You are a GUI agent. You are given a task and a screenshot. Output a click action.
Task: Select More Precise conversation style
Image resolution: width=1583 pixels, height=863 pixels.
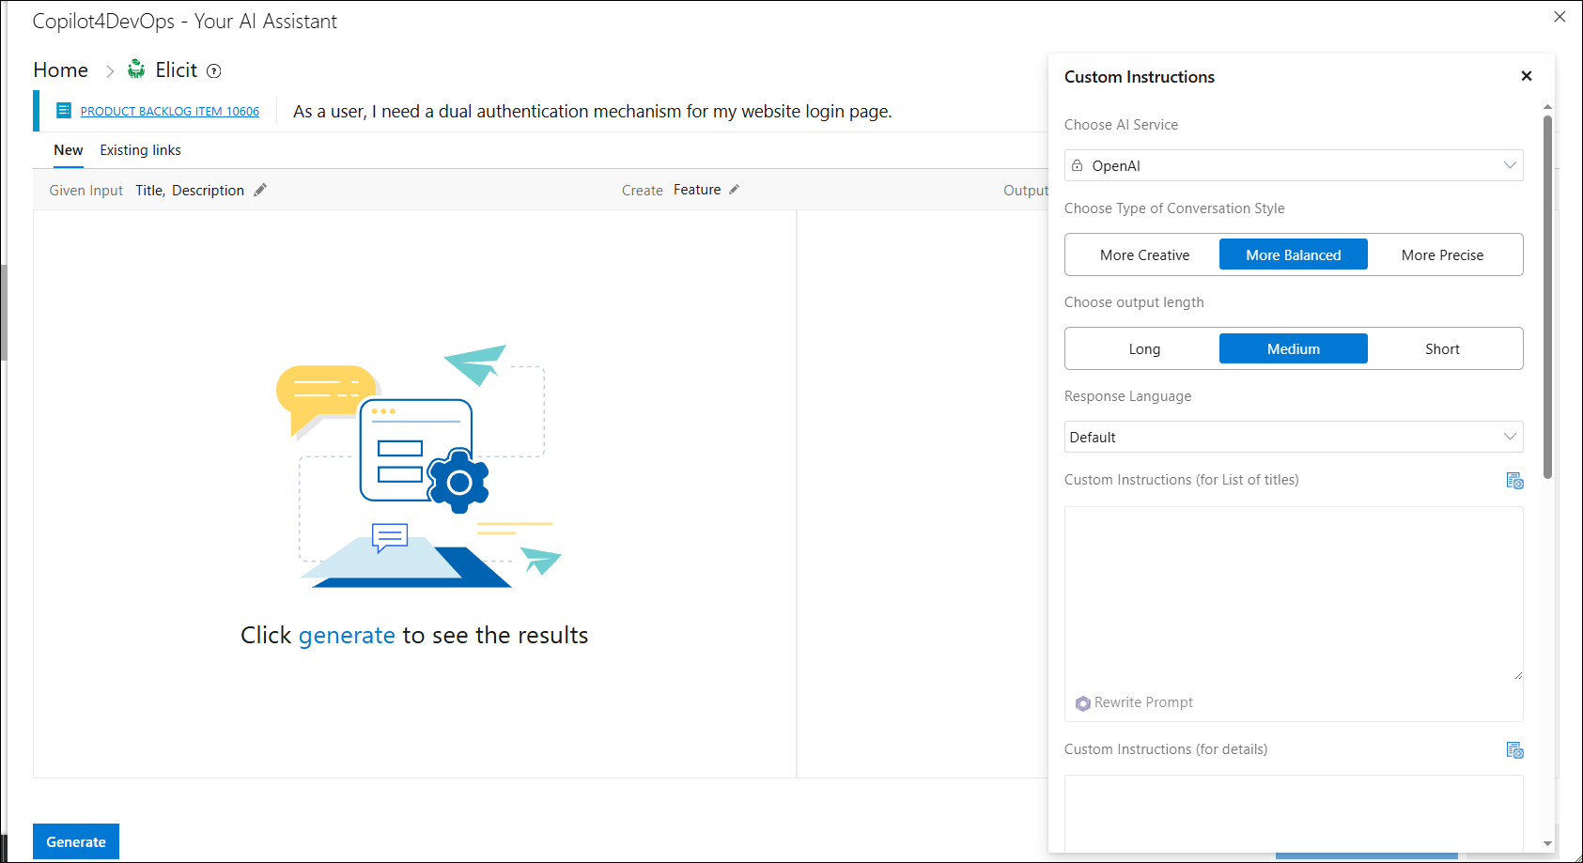(x=1441, y=255)
